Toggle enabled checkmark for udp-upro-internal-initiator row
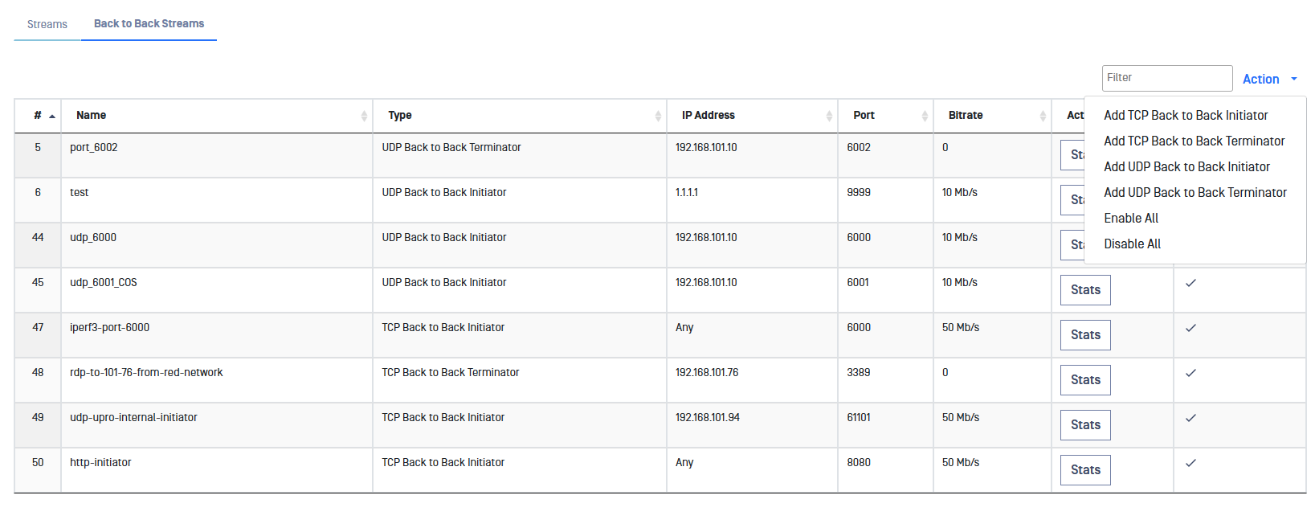The width and height of the screenshot is (1315, 524). click(1190, 418)
